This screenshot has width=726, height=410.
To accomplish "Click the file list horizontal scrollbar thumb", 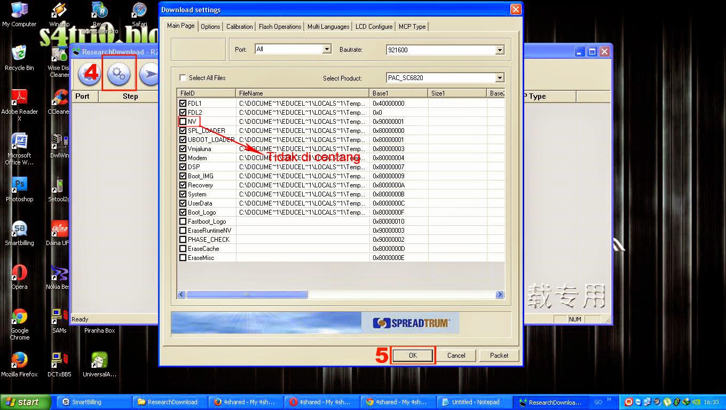I will [247, 294].
